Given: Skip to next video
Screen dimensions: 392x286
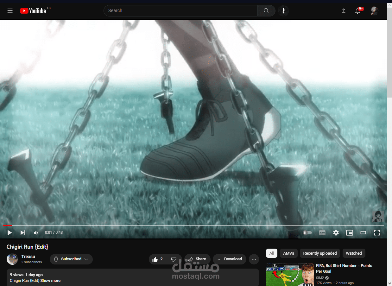Looking at the screenshot, I should click(x=23, y=232).
